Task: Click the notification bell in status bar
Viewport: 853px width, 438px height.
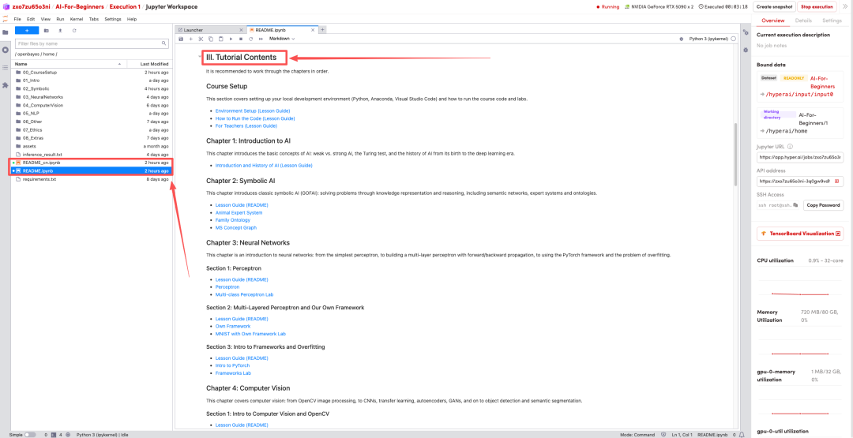Action: (x=742, y=435)
